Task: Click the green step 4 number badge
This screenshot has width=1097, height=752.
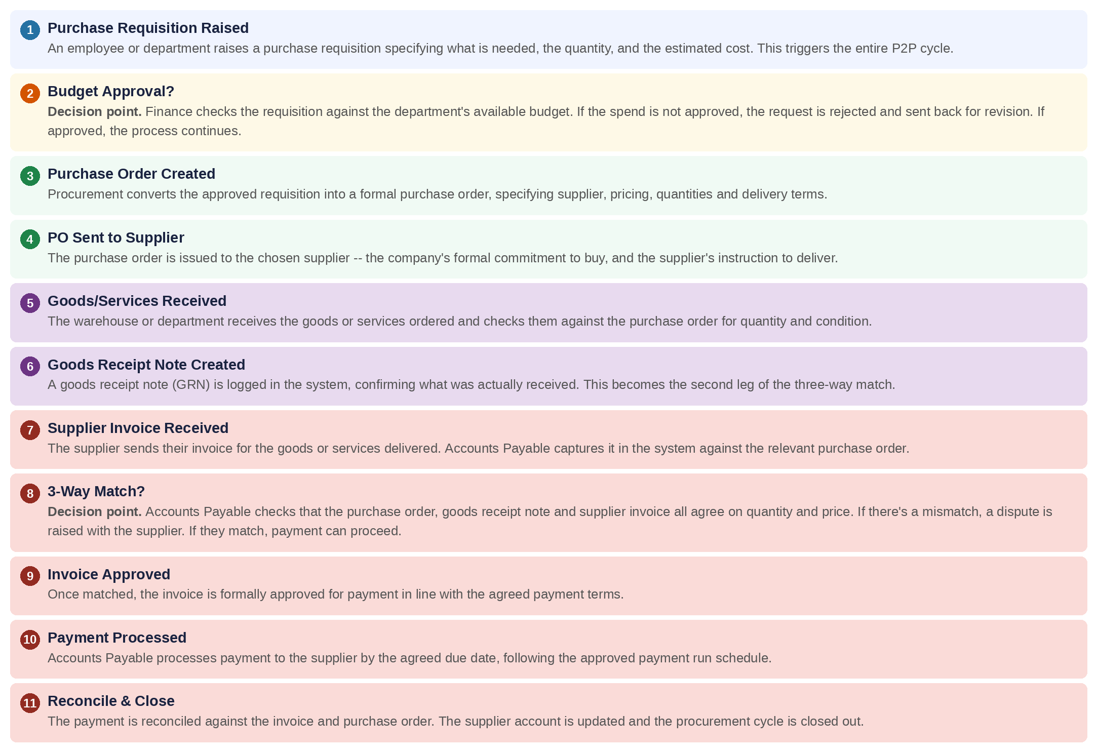Action: 30,239
